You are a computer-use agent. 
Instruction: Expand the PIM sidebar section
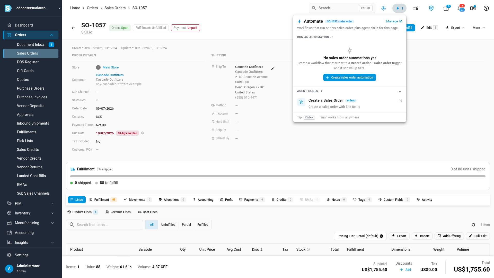(52, 203)
